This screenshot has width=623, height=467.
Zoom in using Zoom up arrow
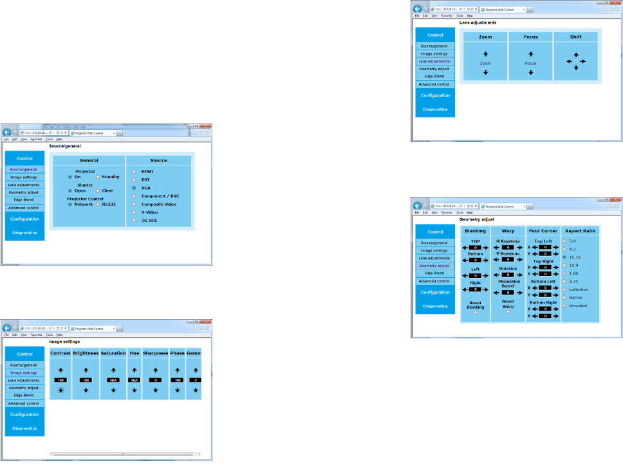pyautogui.click(x=485, y=54)
